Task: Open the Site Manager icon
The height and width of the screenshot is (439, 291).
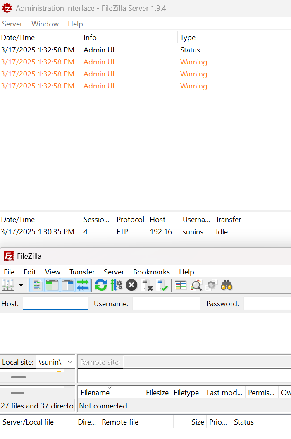Action: pos(8,285)
